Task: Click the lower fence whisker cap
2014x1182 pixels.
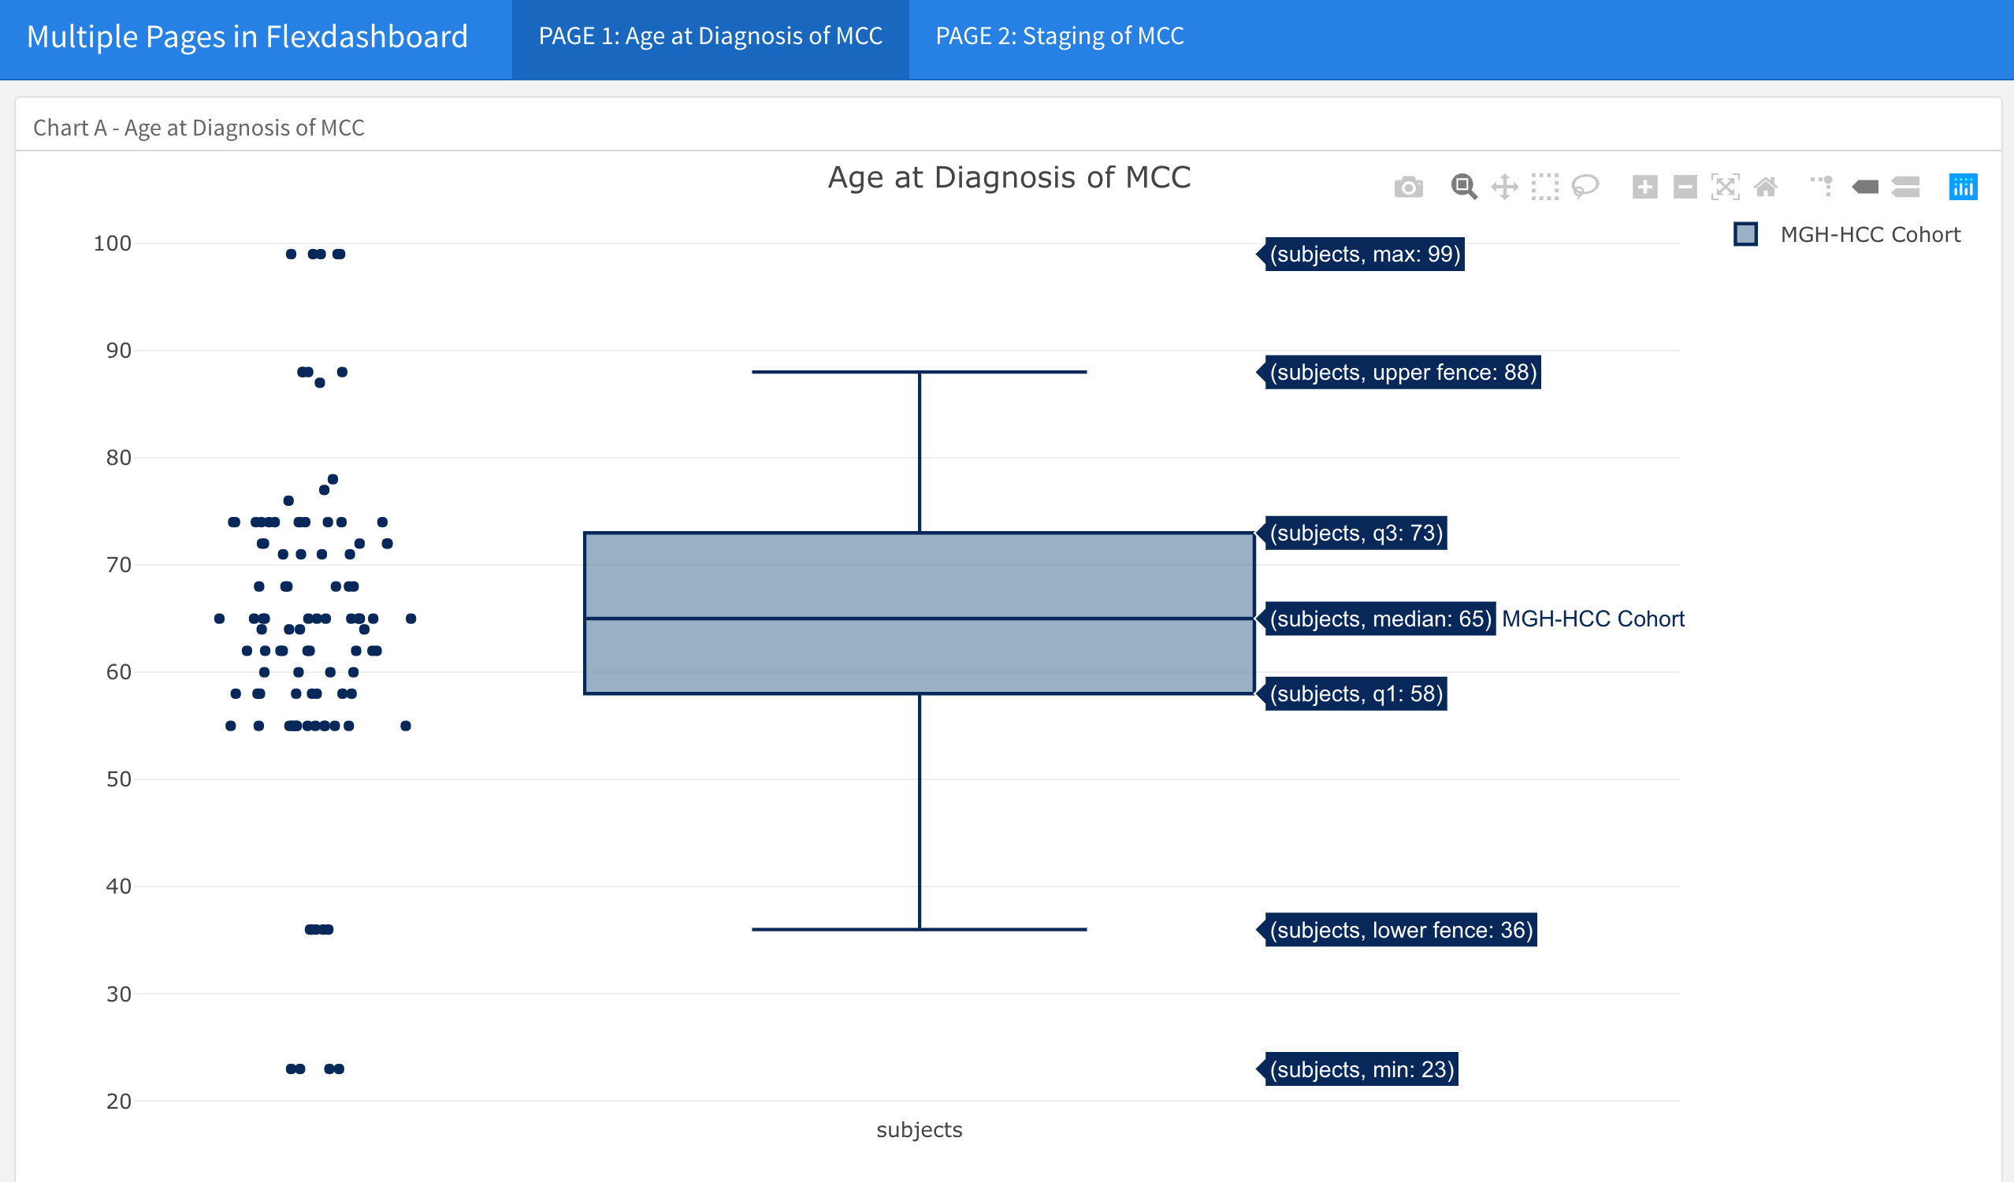Action: [919, 930]
